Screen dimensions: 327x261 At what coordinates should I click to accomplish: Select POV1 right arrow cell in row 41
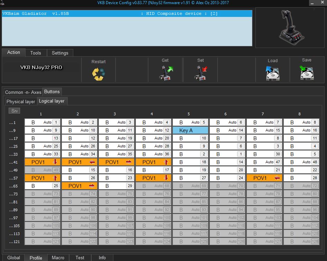pos(116,162)
